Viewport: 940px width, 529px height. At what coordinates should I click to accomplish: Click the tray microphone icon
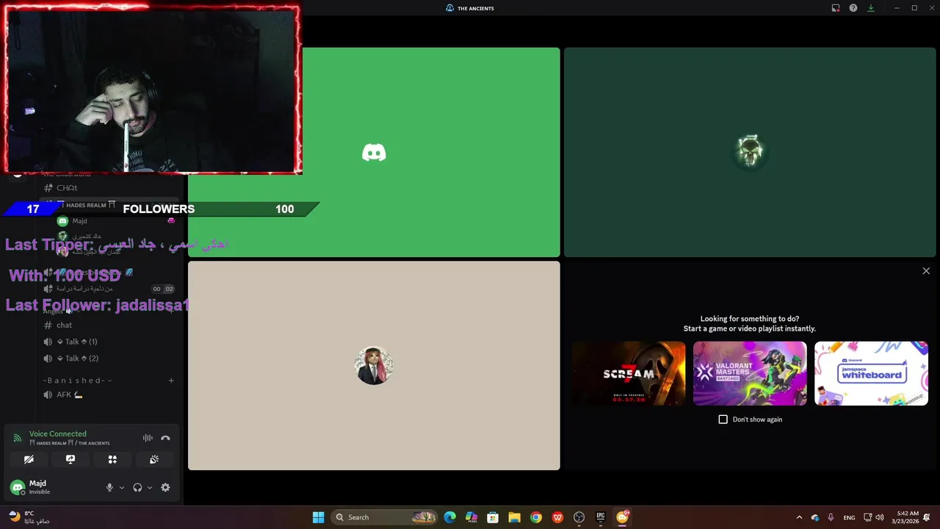[831, 517]
